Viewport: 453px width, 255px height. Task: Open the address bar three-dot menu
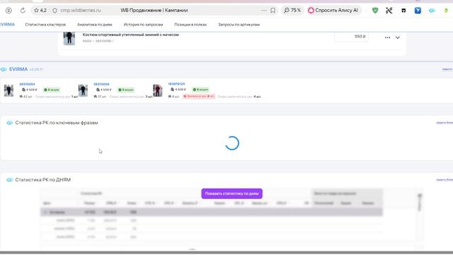[263, 11]
